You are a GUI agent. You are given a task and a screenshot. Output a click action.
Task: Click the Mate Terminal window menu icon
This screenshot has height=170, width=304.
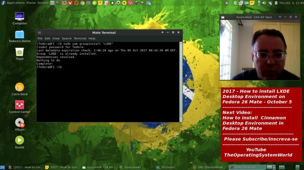tap(40, 32)
